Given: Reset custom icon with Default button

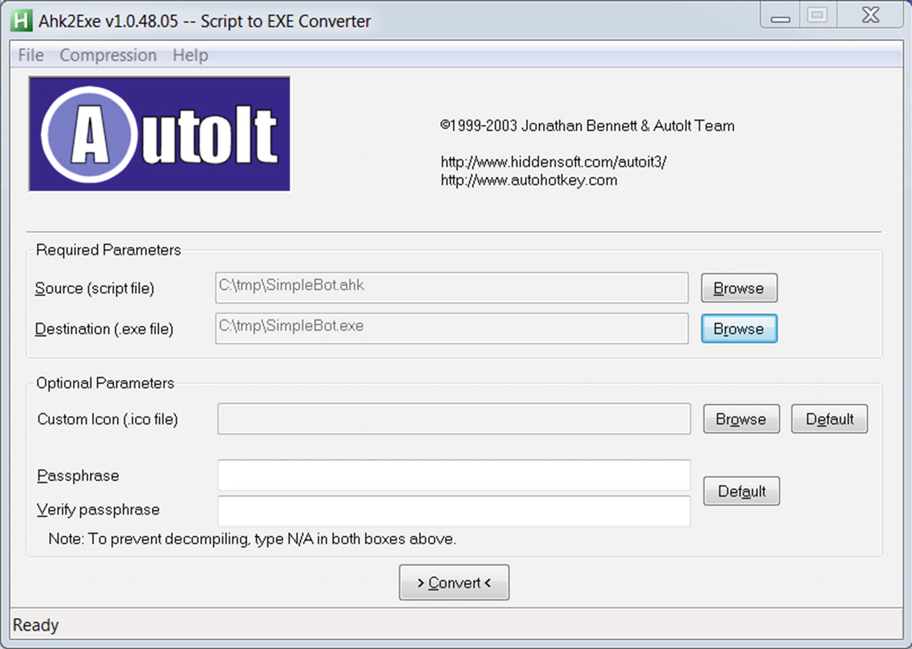Looking at the screenshot, I should (830, 419).
